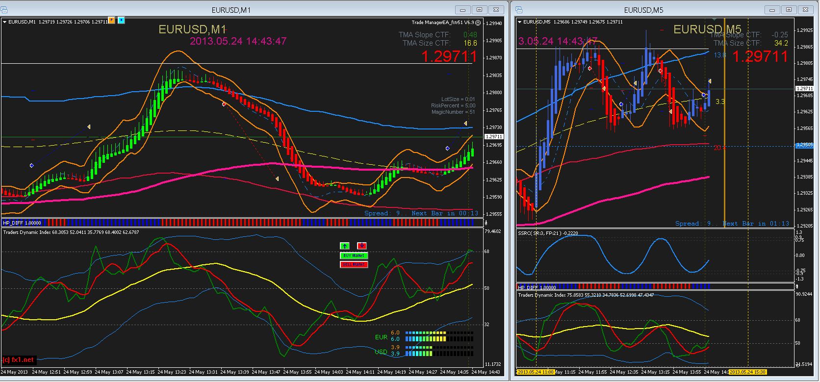Click the M1 Traders Dynamic Index label
This screenshot has width=820, height=382.
pos(71,232)
